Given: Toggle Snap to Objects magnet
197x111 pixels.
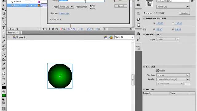Looking at the screenshot, I should (x=4, y=109).
